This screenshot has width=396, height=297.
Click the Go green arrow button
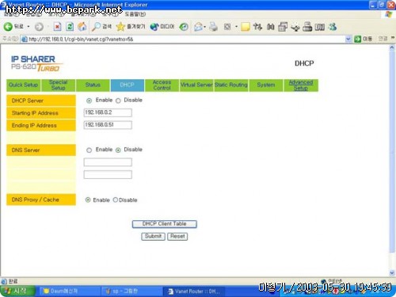tap(358, 39)
